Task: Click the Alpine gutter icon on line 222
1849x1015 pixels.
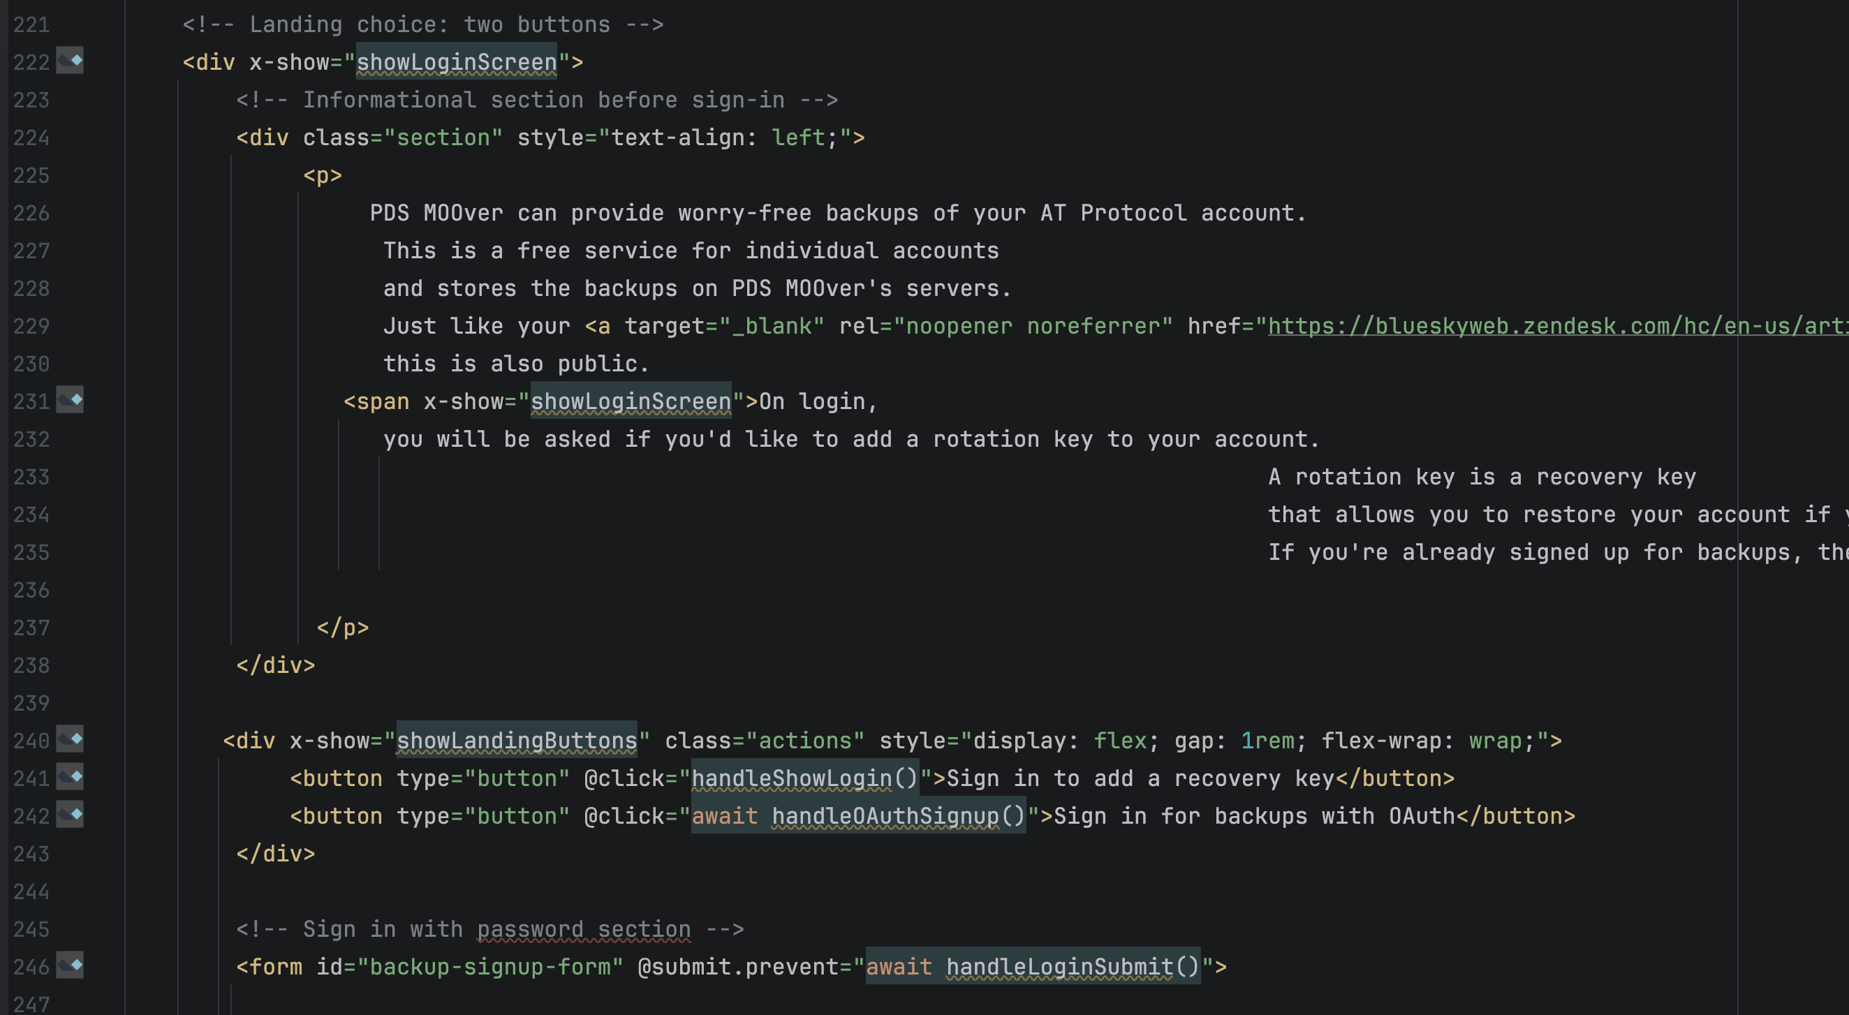Action: coord(70,60)
